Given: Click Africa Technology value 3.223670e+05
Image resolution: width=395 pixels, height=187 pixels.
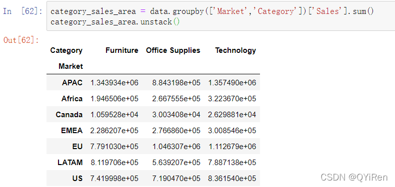Looking at the screenshot, I should coord(232,99).
